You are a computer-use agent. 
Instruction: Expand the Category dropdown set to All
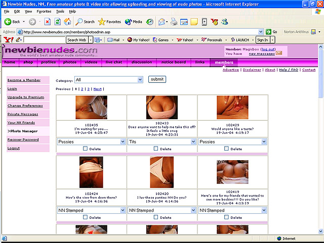[140, 79]
